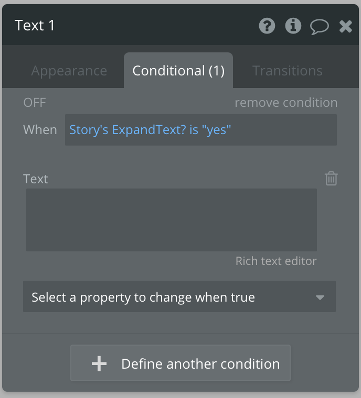Close the Text 1 property editor
Screen dimensions: 361x398
click(345, 27)
